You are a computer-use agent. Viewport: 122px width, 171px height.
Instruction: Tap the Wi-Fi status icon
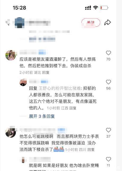(96, 8)
